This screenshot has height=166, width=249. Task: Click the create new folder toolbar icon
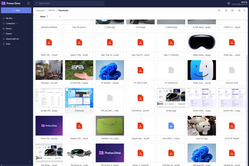point(219,10)
